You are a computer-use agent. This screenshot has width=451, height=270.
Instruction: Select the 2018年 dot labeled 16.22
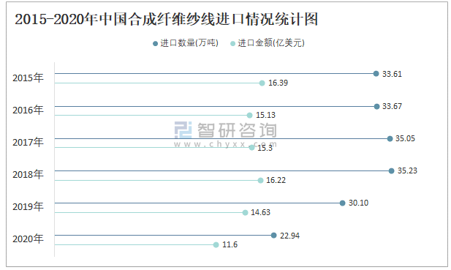tap(261, 181)
